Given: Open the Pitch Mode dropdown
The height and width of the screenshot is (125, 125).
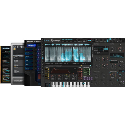Looking at the screenshot, I should (x=101, y=51).
